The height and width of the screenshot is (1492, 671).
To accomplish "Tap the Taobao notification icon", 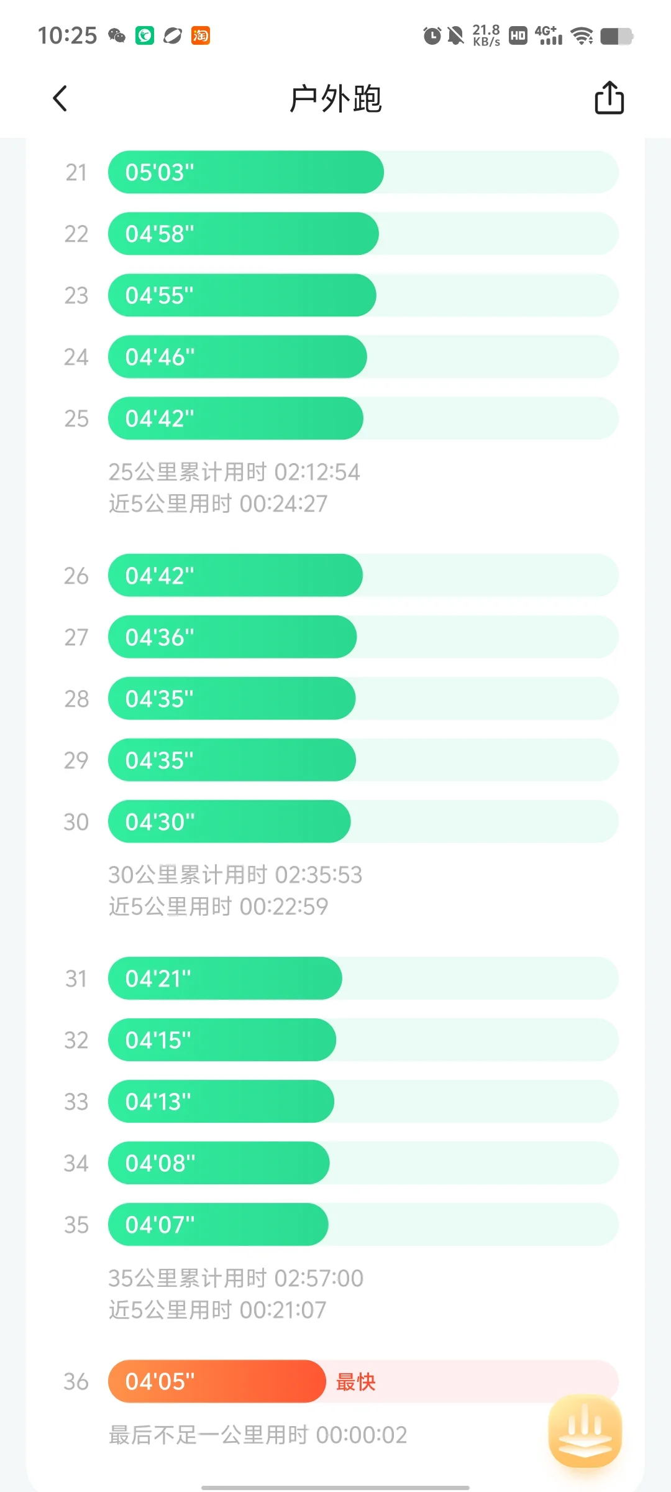I will point(201,35).
